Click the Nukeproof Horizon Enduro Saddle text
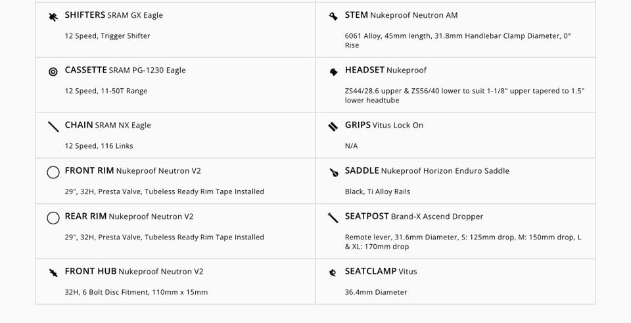This screenshot has width=631, height=323. tap(445, 171)
